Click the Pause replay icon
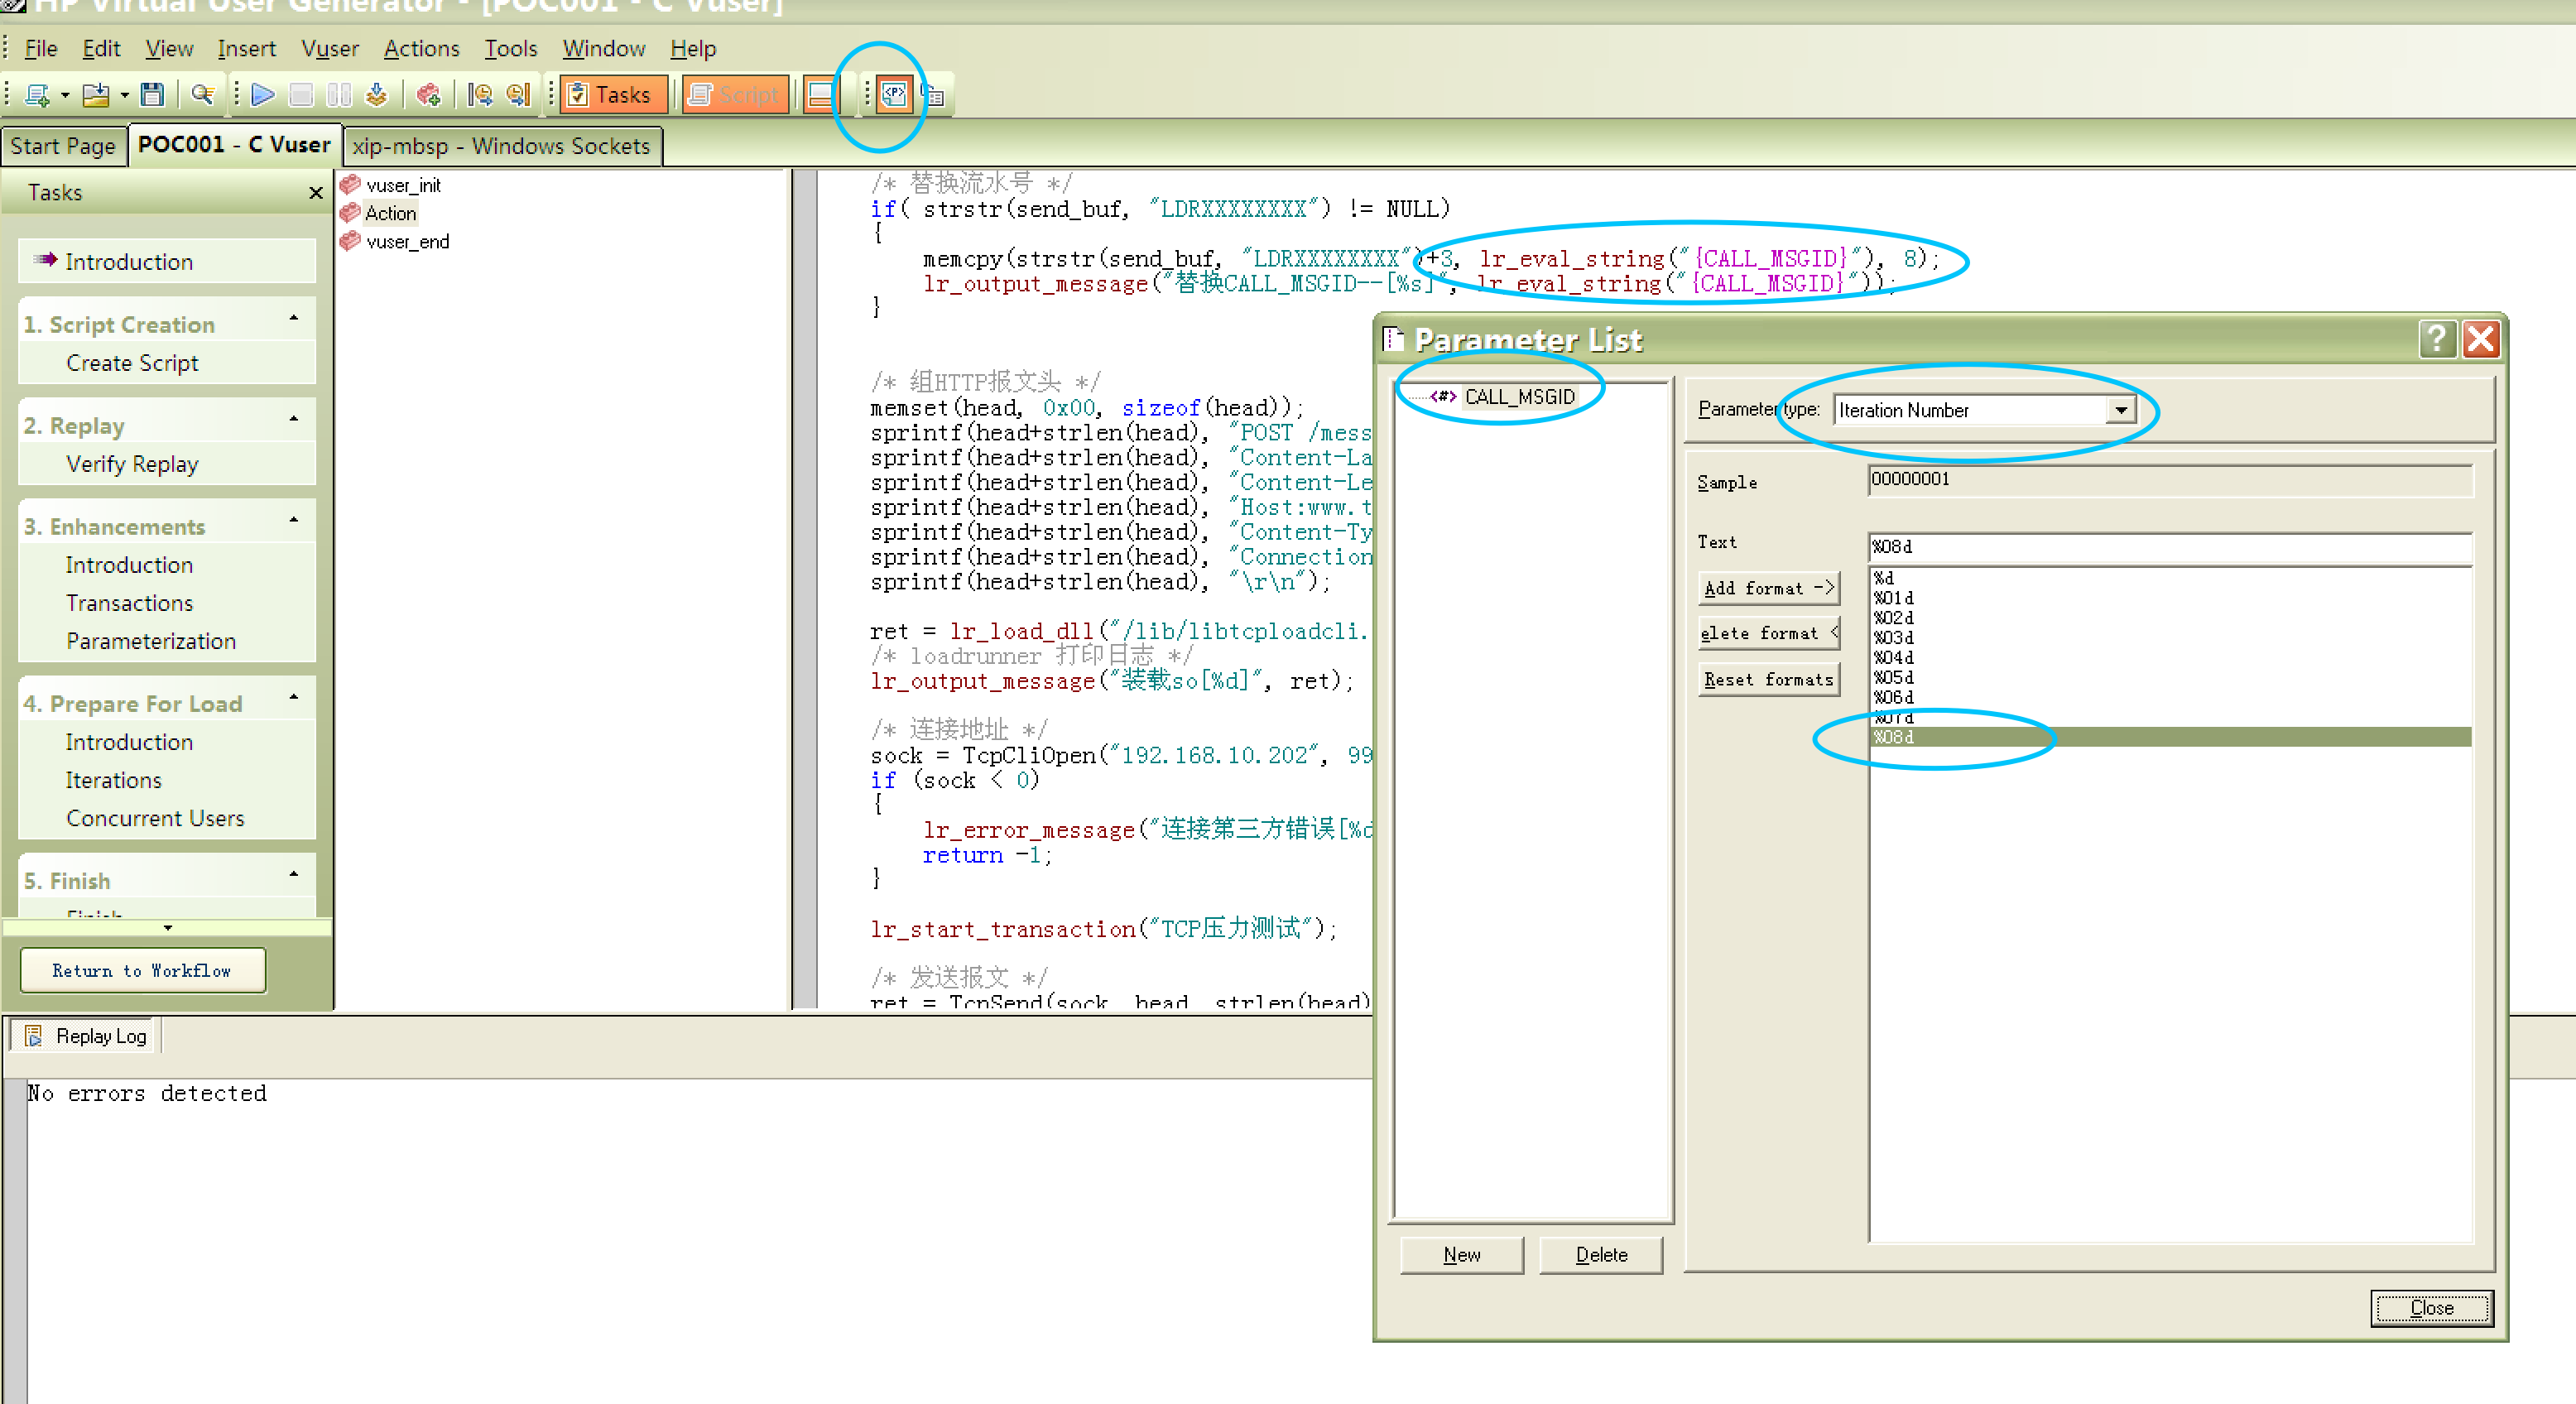Image resolution: width=2576 pixels, height=1404 pixels. 339,95
